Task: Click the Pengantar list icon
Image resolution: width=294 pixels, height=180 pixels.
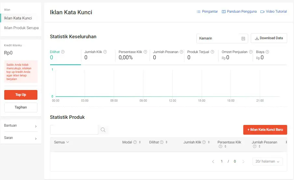Action: click(x=198, y=12)
